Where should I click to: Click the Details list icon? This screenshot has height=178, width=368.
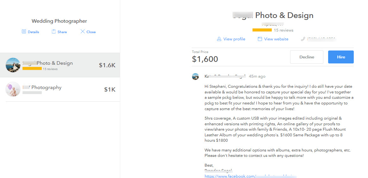tap(24, 32)
